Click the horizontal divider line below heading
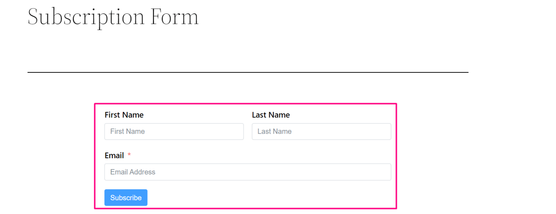 click(248, 72)
